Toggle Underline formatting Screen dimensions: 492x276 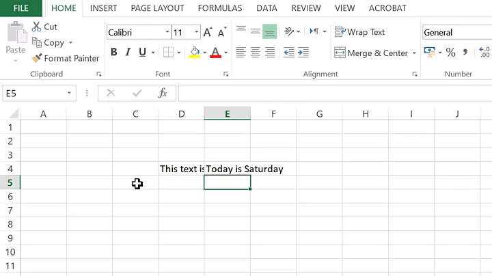142,52
